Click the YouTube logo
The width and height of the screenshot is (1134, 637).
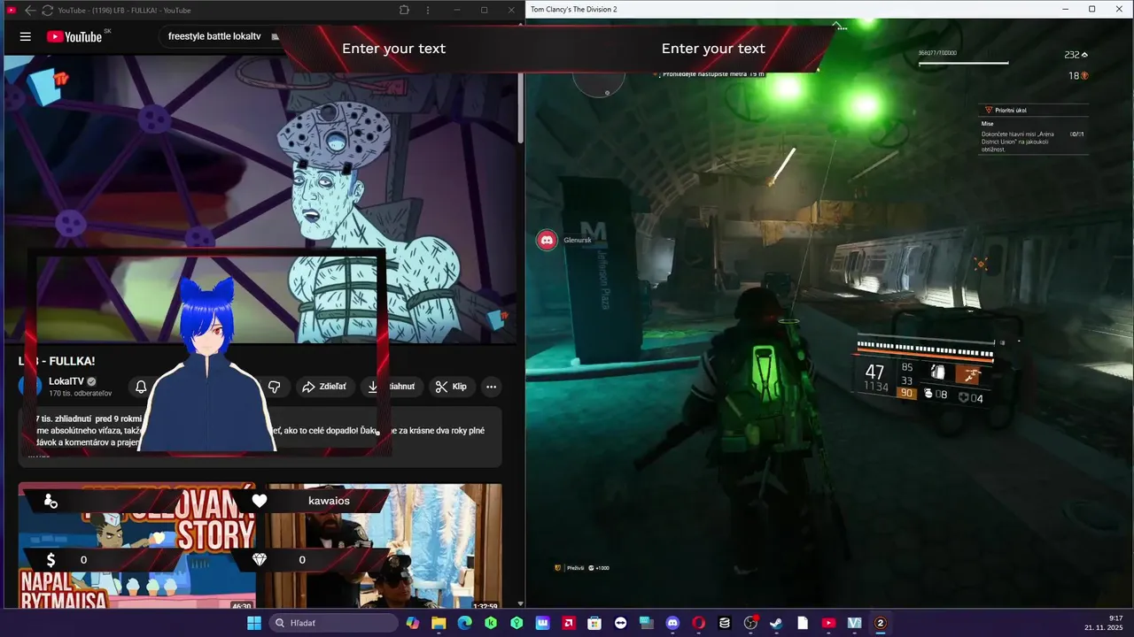pos(76,36)
